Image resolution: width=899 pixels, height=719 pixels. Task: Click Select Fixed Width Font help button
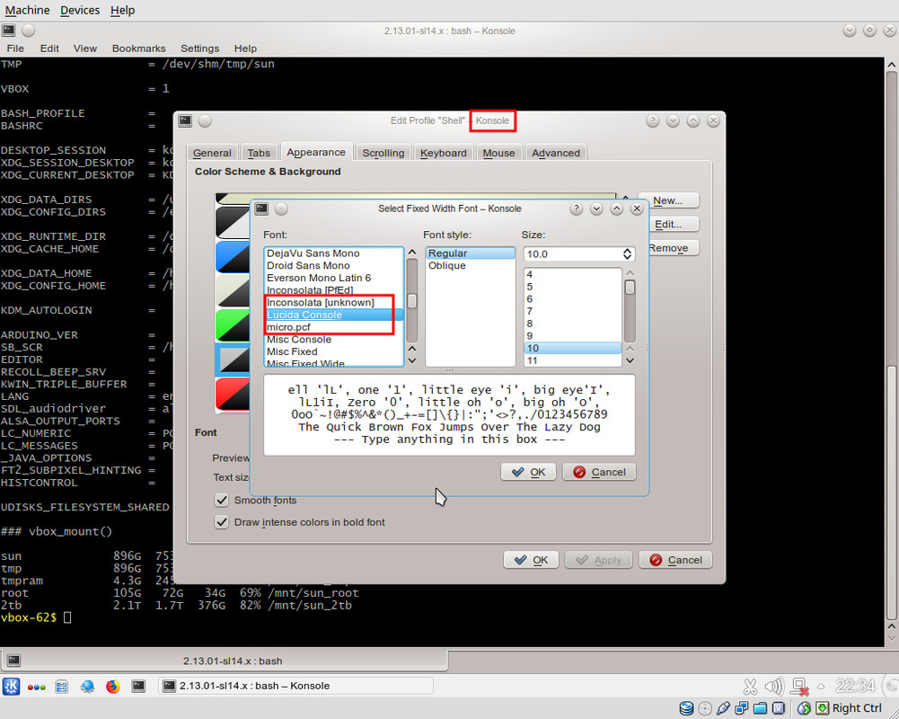(577, 209)
